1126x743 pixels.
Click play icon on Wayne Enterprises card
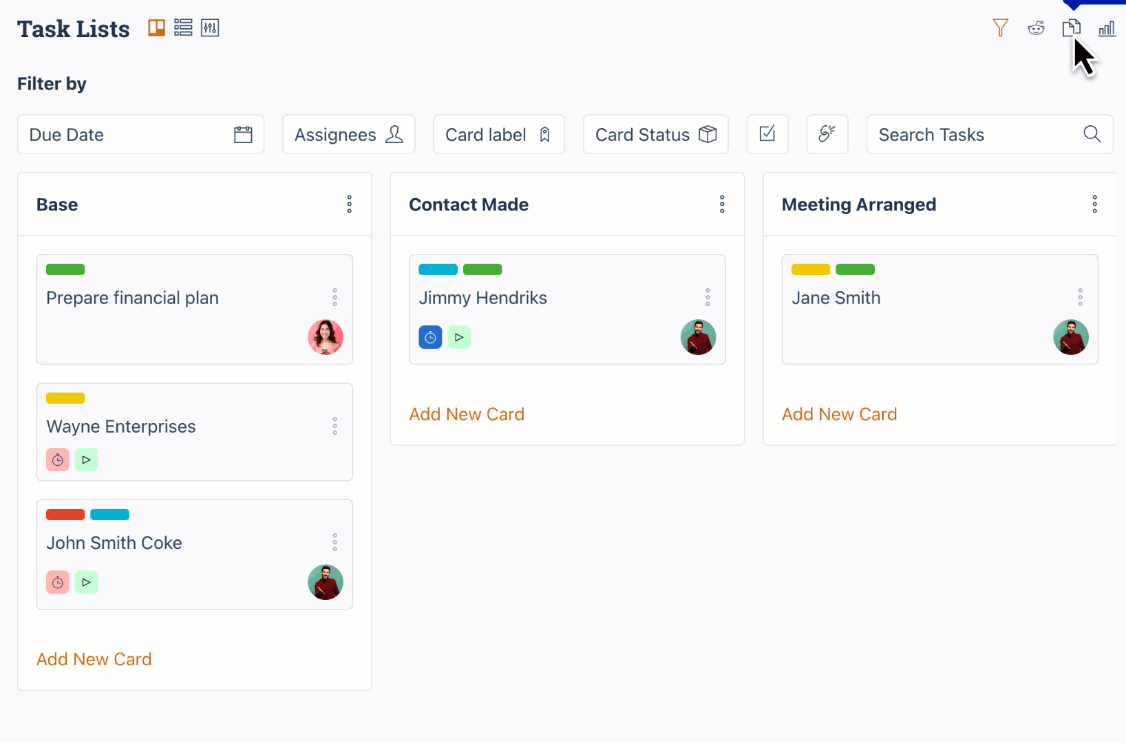[87, 460]
